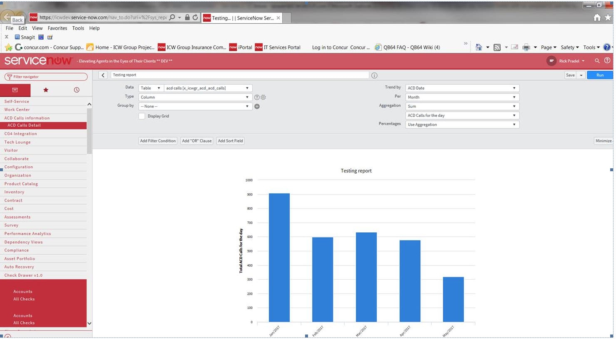616x342 pixels.
Task: Click the Print icon in the command bar
Action: tap(526, 47)
